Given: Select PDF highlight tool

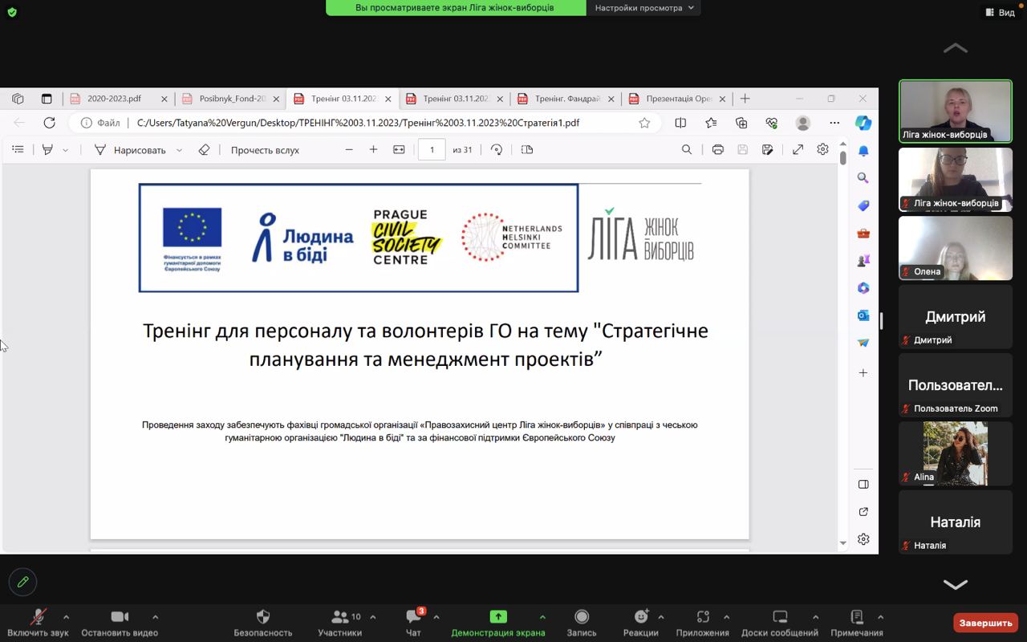Looking at the screenshot, I should click(x=47, y=149).
